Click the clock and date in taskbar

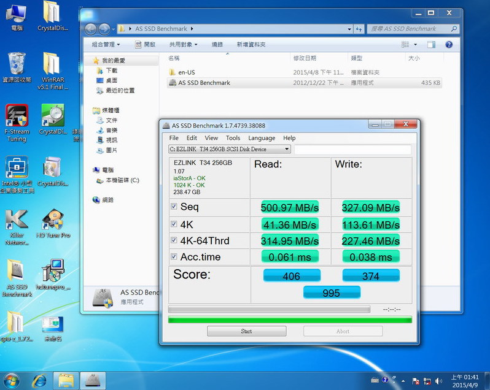click(x=465, y=381)
